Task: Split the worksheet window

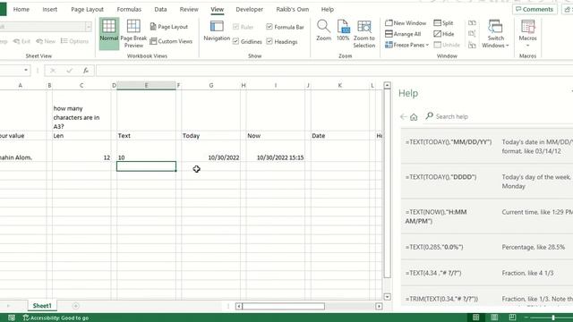Action: 444,23
